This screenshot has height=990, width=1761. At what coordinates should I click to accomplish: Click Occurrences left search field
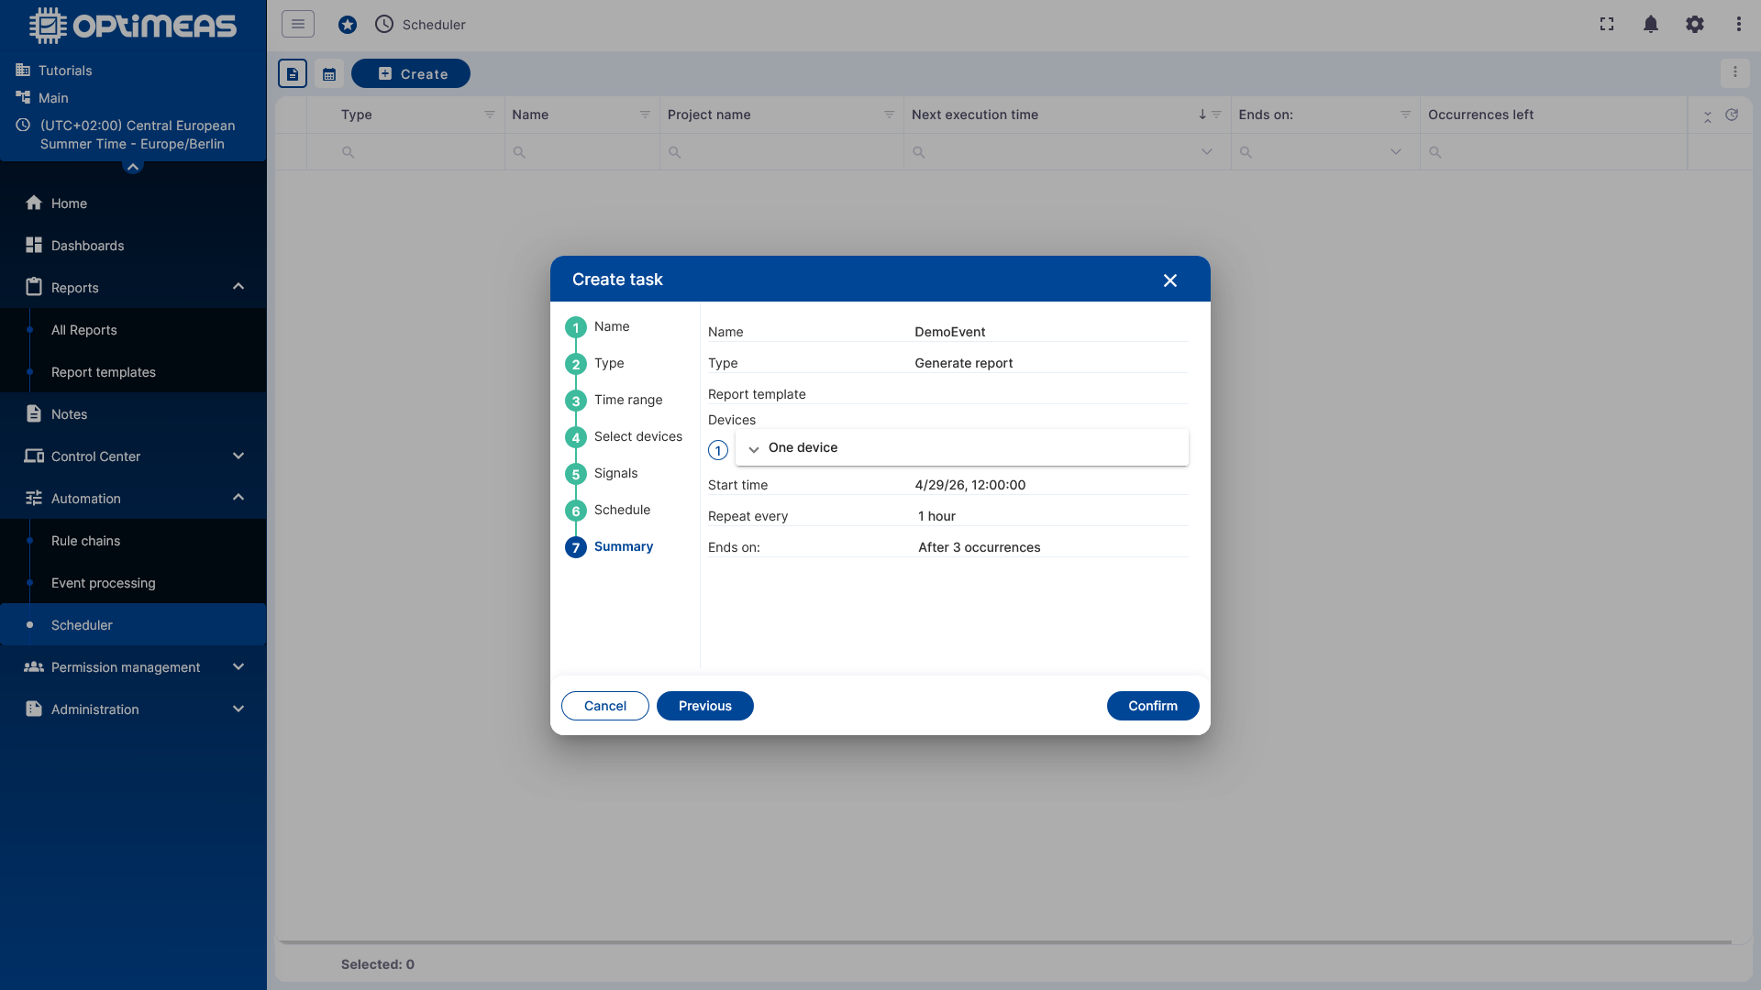click(1554, 152)
